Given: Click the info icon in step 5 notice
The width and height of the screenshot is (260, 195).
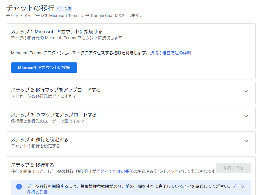Looking at the screenshot, I should pos(19,187).
